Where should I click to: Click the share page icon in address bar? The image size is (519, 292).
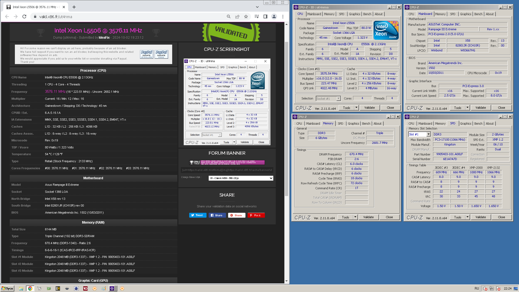click(237, 16)
